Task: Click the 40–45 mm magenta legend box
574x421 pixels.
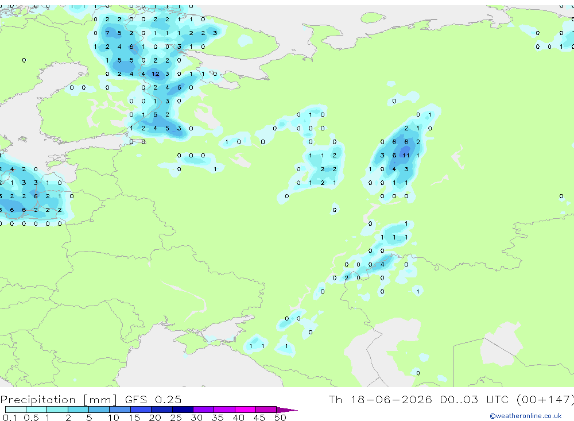Action: pyautogui.click(x=245, y=410)
